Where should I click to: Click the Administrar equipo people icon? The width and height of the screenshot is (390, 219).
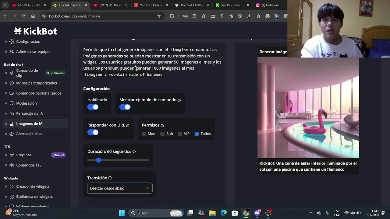click(x=12, y=51)
